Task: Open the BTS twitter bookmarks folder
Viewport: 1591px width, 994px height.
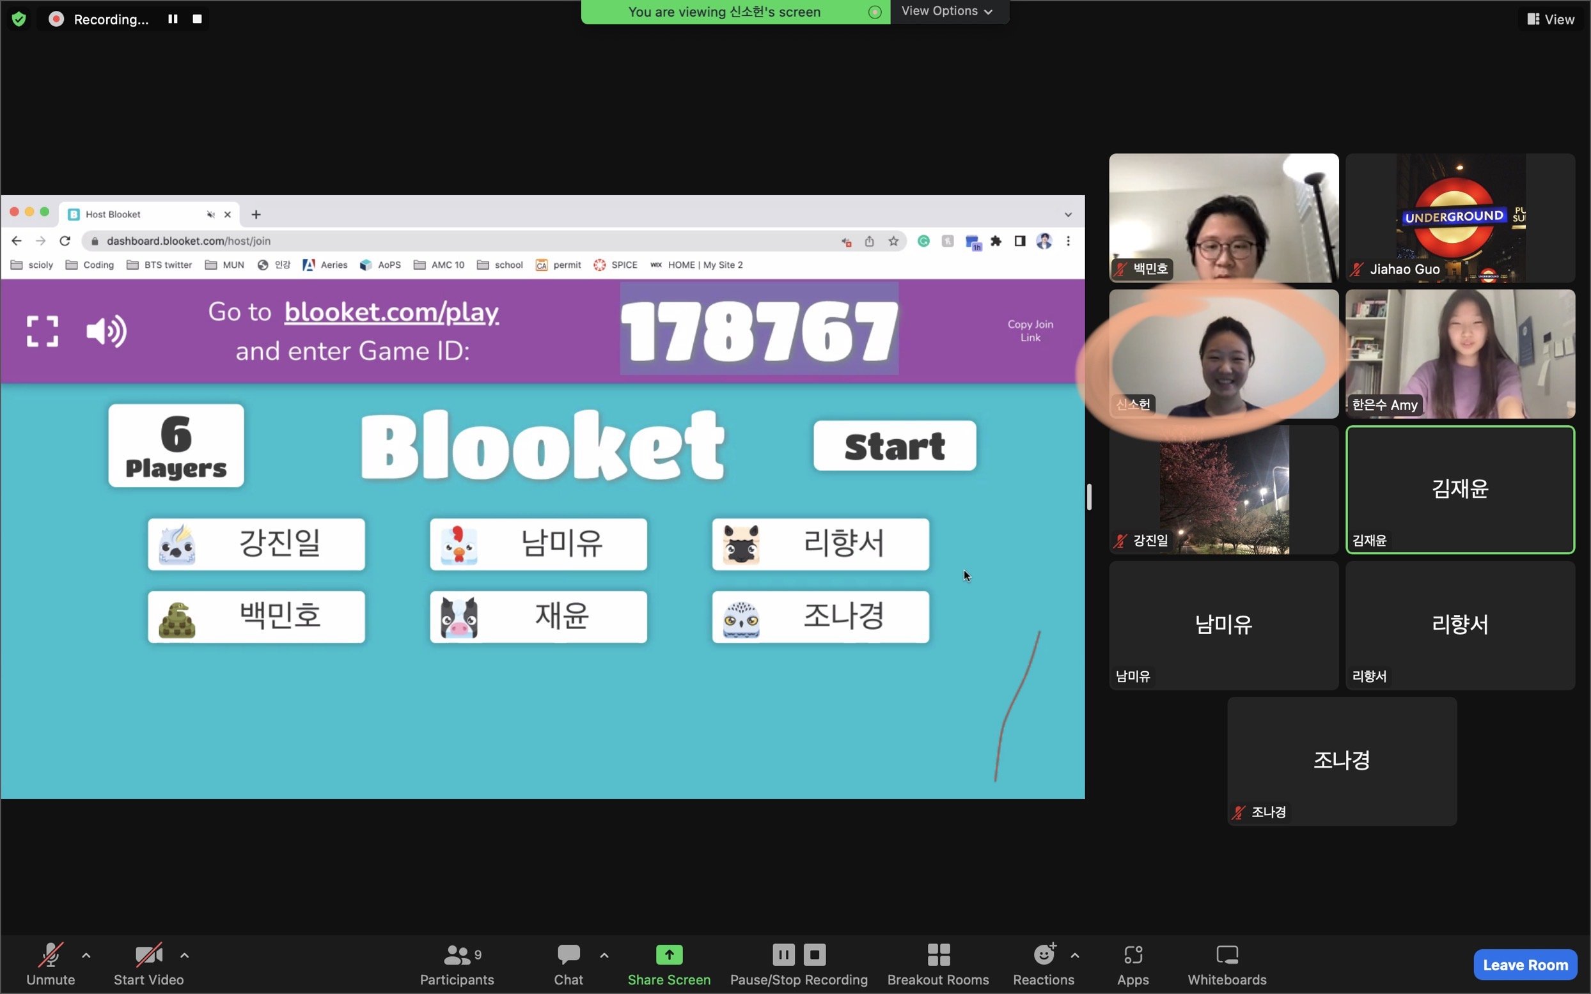Action: click(159, 265)
